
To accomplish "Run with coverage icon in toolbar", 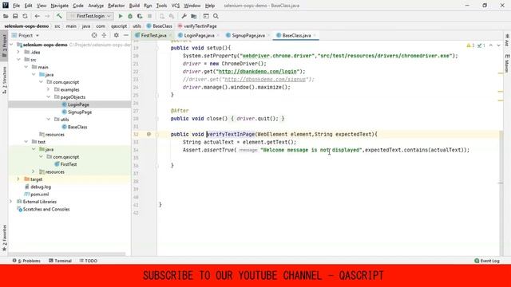I will click(x=140, y=16).
